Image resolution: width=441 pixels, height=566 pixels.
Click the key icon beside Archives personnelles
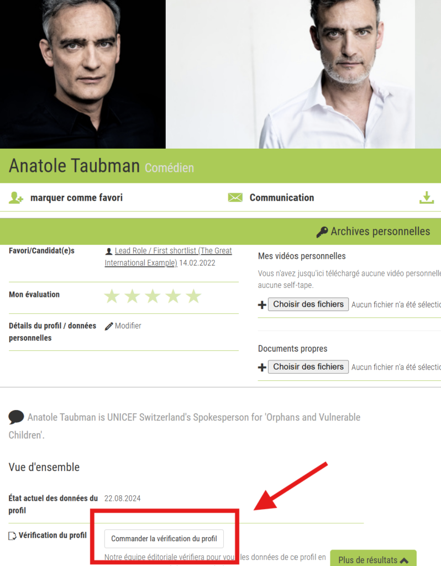[322, 232]
